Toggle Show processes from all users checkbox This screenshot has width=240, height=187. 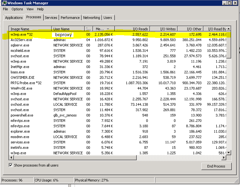pyautogui.click(x=11, y=165)
